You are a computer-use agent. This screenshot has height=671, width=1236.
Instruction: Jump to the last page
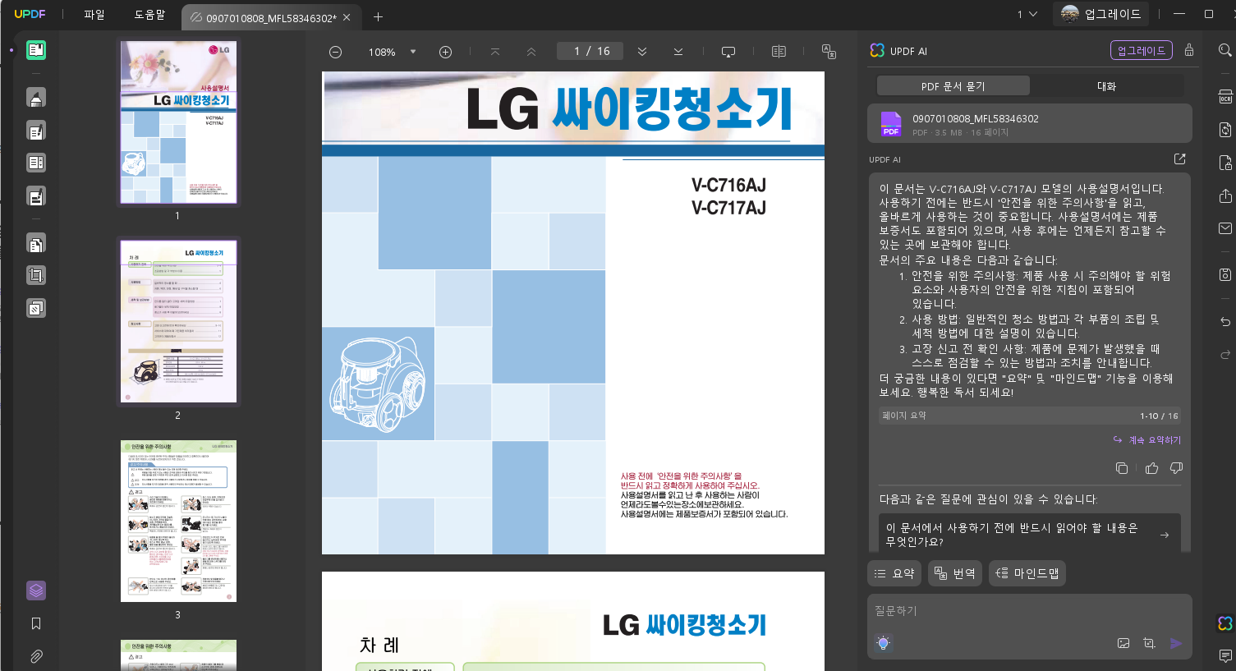678,52
